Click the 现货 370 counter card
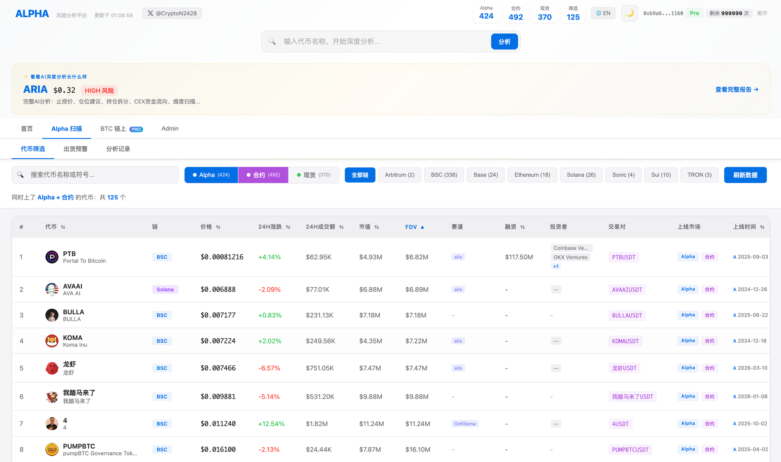Image resolution: width=781 pixels, height=462 pixels. tap(545, 13)
